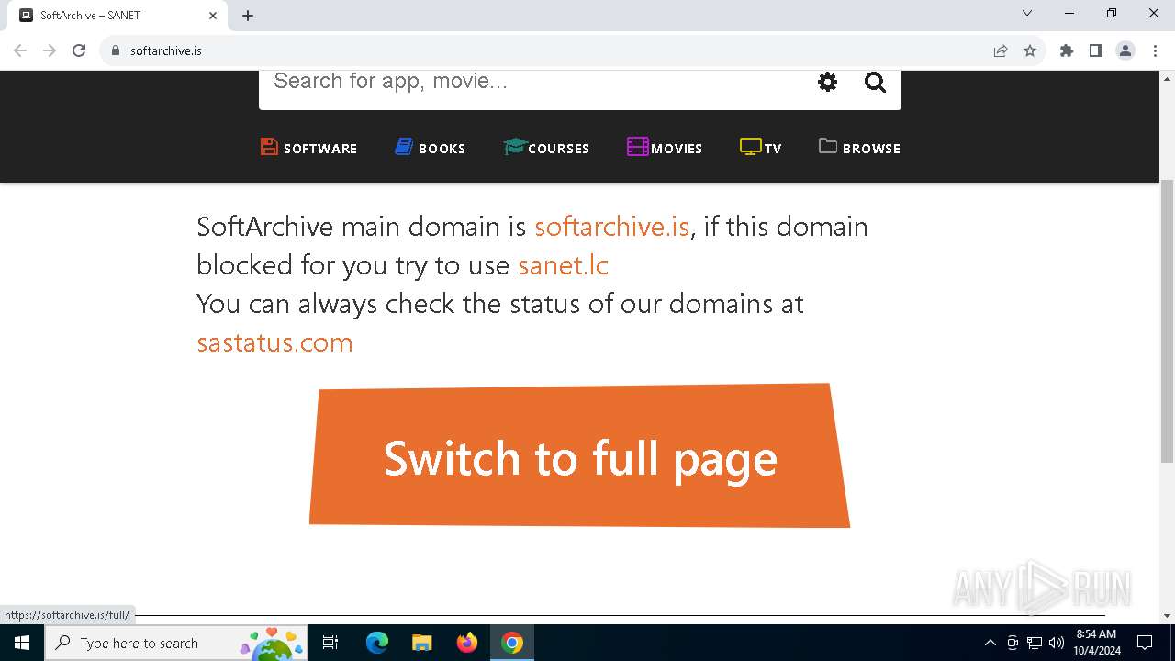Select the SoftArchive – SANET tab
1175x661 pixels.
tap(117, 16)
